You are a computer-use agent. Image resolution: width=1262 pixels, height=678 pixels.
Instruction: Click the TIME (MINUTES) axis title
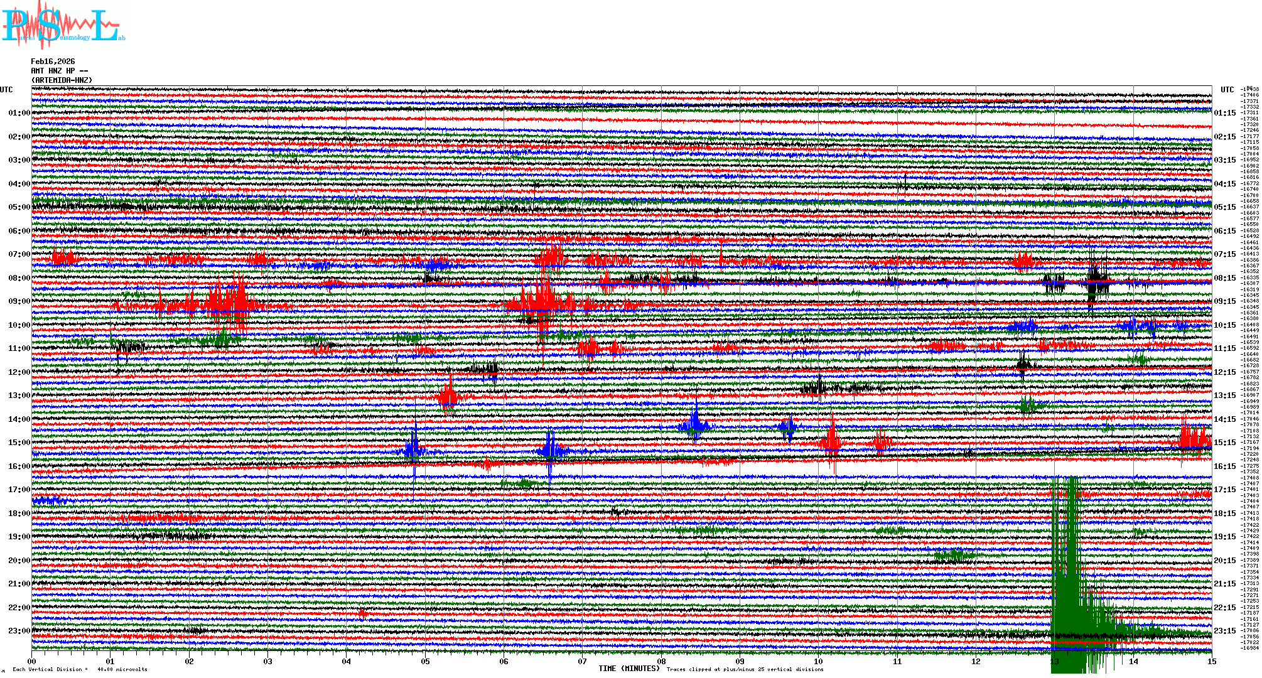pos(628,669)
